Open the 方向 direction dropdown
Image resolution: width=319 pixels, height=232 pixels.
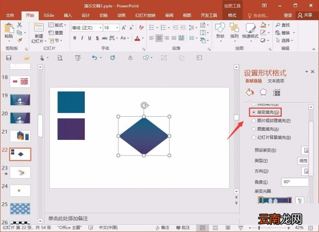305,171
